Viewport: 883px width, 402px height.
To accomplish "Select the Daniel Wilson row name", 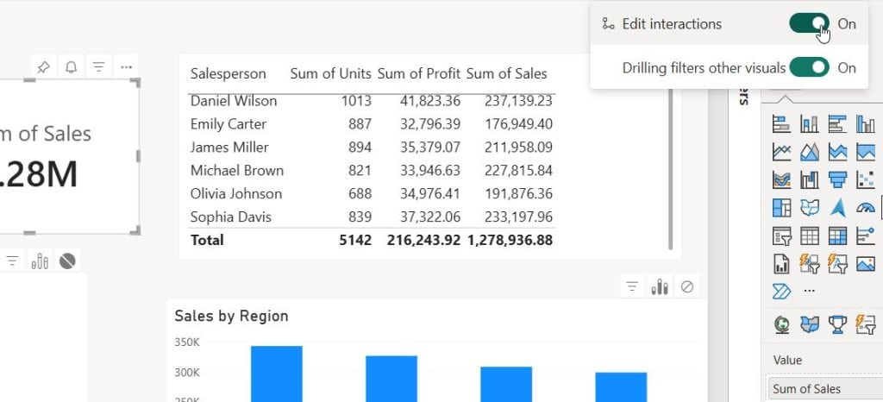I will point(234,101).
